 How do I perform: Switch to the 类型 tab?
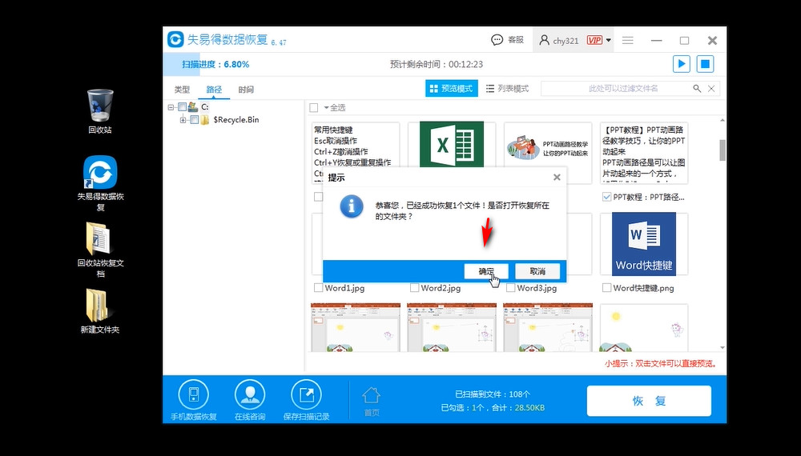182,90
